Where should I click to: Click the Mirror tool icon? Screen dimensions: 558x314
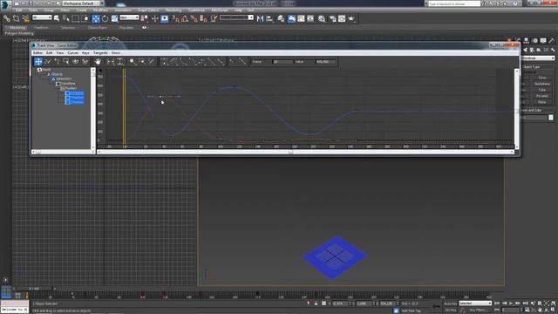pyautogui.click(x=260, y=18)
